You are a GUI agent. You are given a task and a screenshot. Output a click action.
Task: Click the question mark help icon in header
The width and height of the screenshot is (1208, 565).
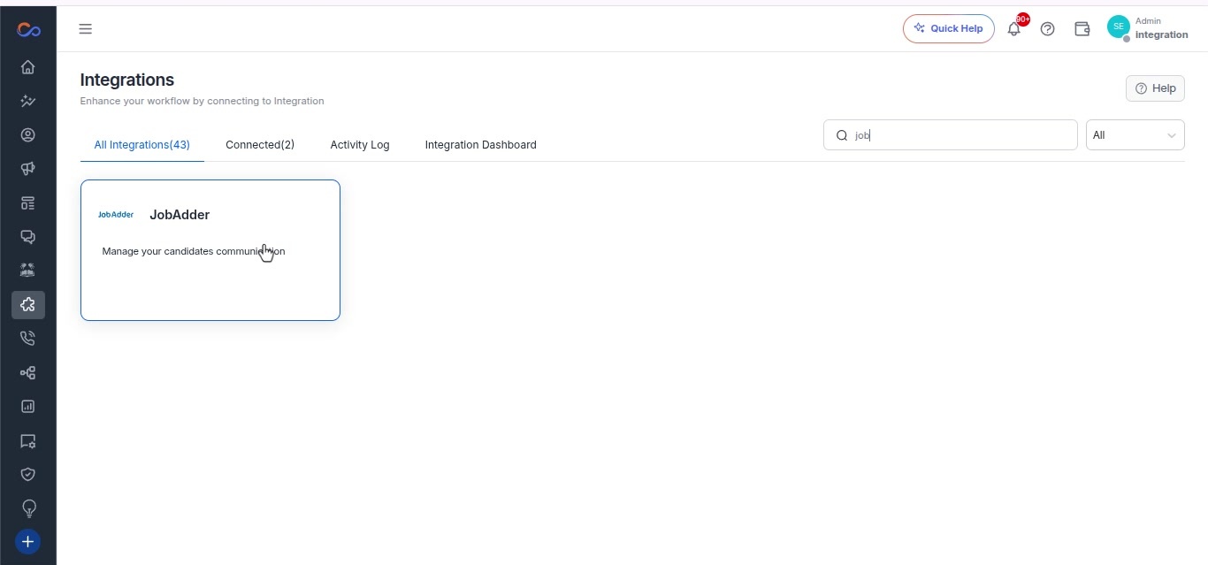pos(1048,29)
